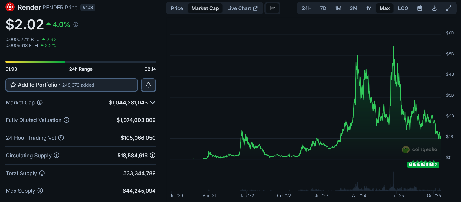Expand the chart to fullscreen
This screenshot has height=202, width=461.
(x=449, y=8)
